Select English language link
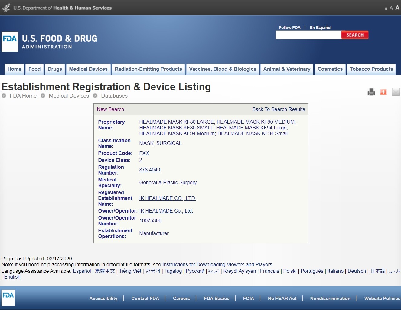Screen dimensions: 401x310 pyautogui.click(x=12, y=277)
